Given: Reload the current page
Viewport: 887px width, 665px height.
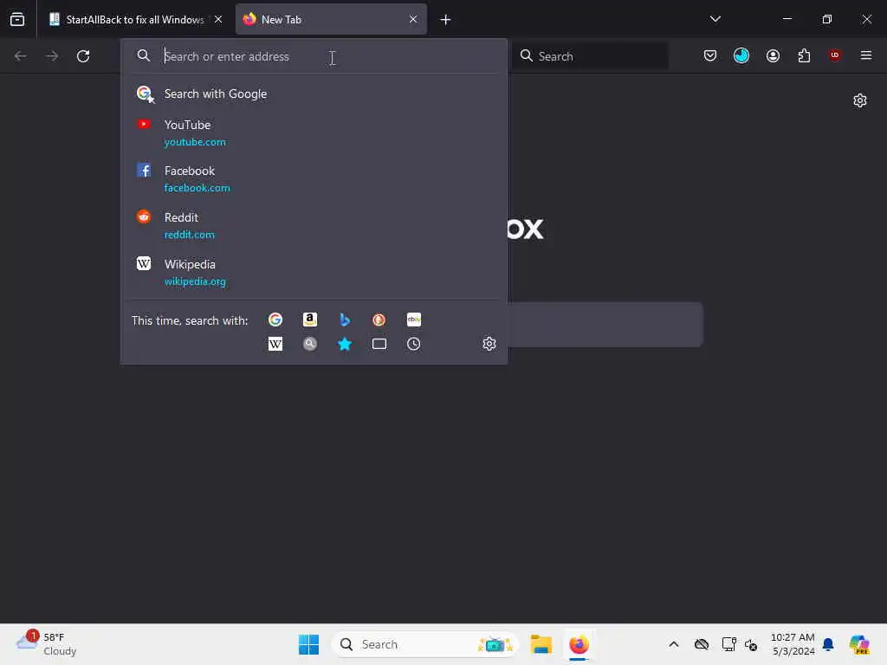Looking at the screenshot, I should pyautogui.click(x=83, y=56).
